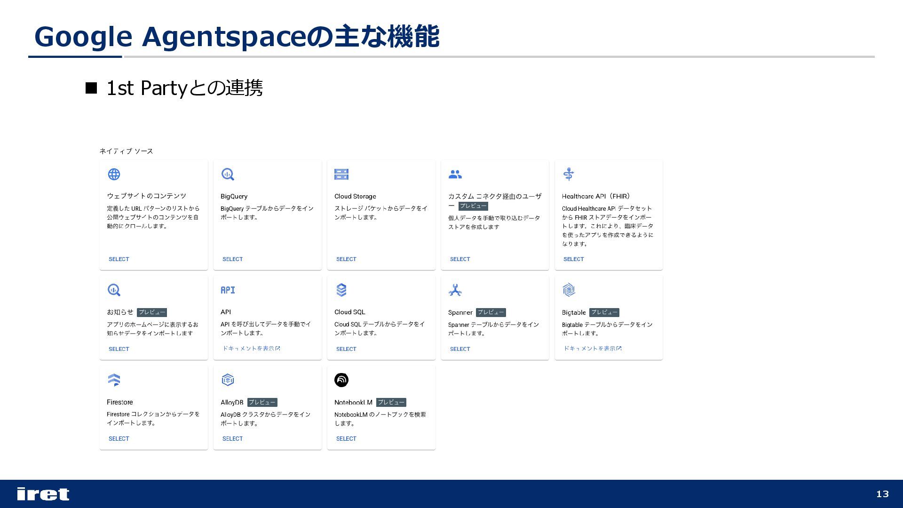
Task: Click the プレビュー badge next to お知らせ
Action: tap(152, 312)
